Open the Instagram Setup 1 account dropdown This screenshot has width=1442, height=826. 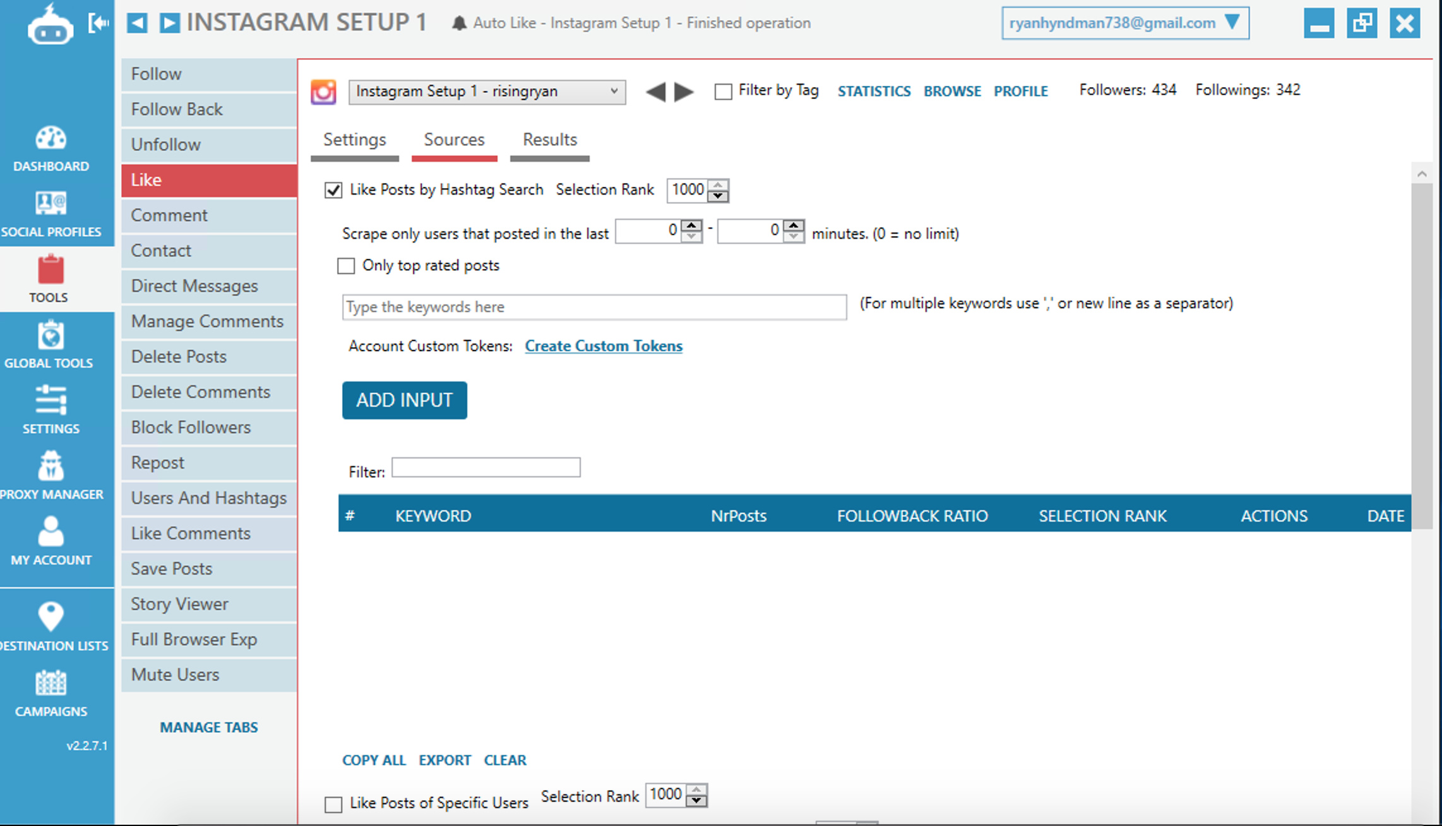(487, 92)
